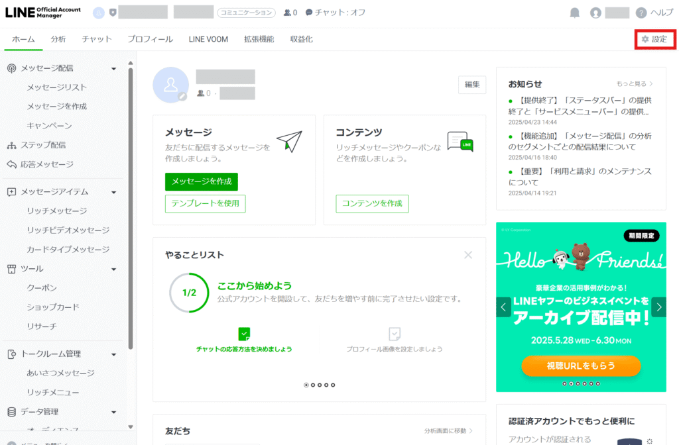Click the checked チャットの応答方法 task icon
679x445 pixels.
click(x=244, y=334)
